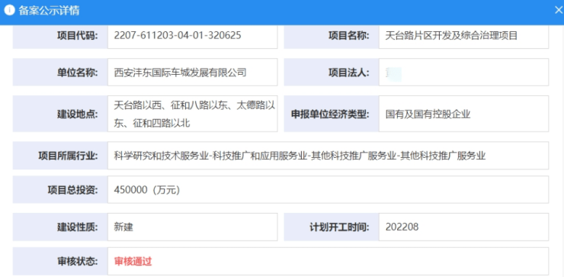Image resolution: width=564 pixels, height=277 pixels.
Task: Click the 项目总投资 label cell
Action: point(60,189)
